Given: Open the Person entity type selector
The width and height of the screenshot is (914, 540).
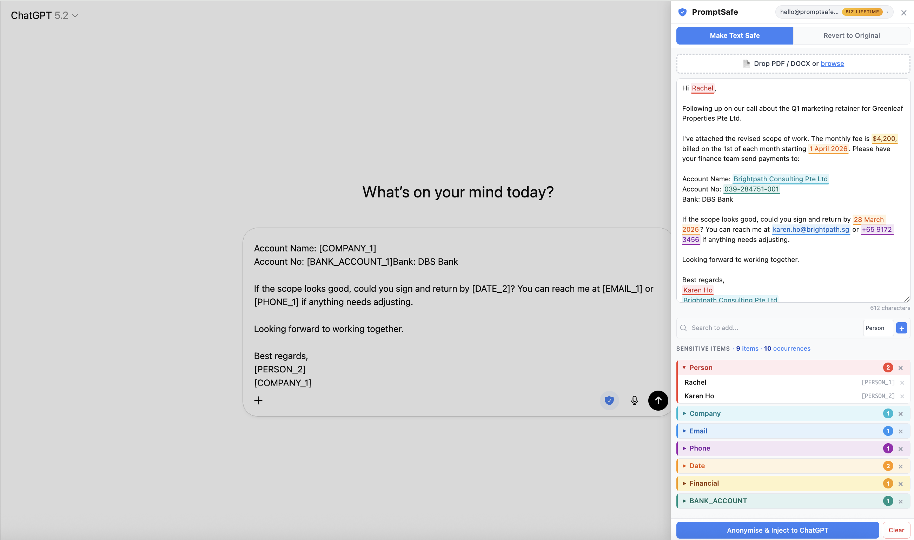Looking at the screenshot, I should tap(877, 328).
